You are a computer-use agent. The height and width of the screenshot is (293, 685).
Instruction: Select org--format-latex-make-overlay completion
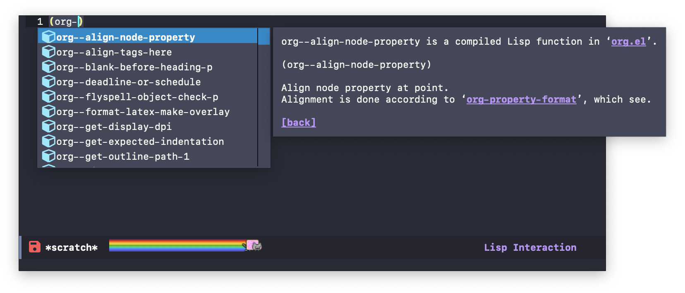tap(143, 112)
